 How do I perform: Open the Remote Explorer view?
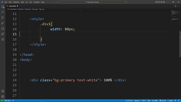pyautogui.click(x=3, y=28)
